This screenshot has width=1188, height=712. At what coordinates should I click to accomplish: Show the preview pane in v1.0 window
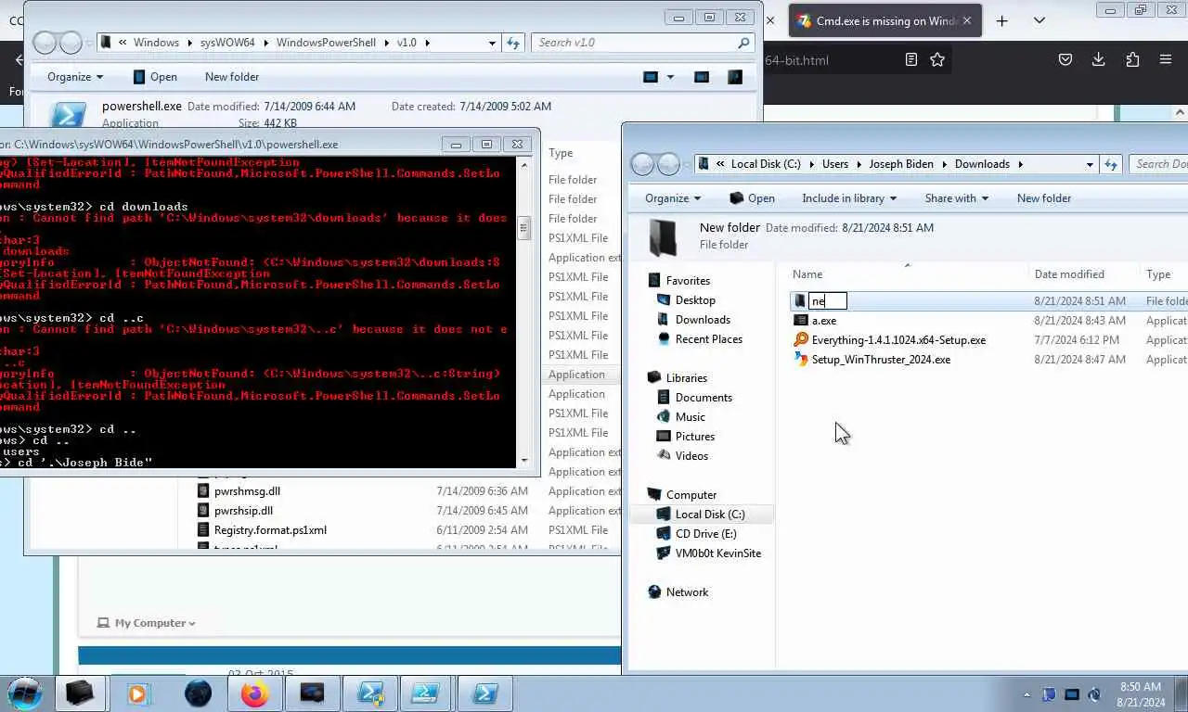tap(702, 77)
